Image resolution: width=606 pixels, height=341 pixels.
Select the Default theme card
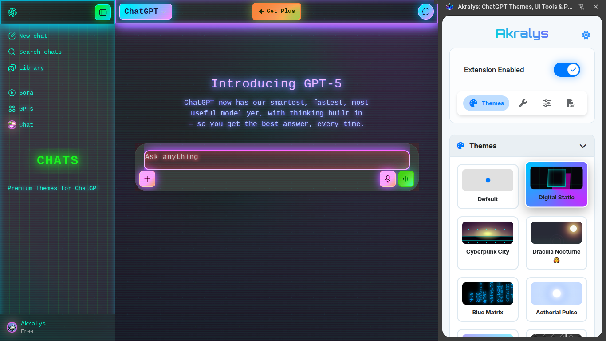(488, 186)
